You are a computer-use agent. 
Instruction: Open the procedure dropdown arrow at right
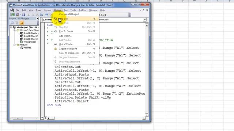point(145,20)
